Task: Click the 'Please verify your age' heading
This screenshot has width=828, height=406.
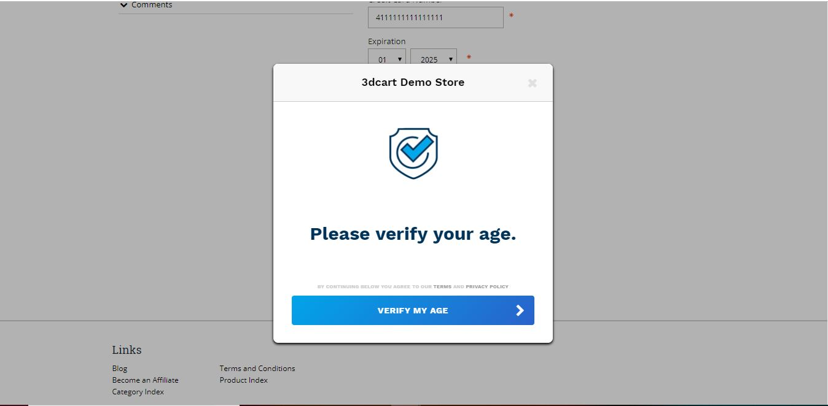Action: pos(413,234)
